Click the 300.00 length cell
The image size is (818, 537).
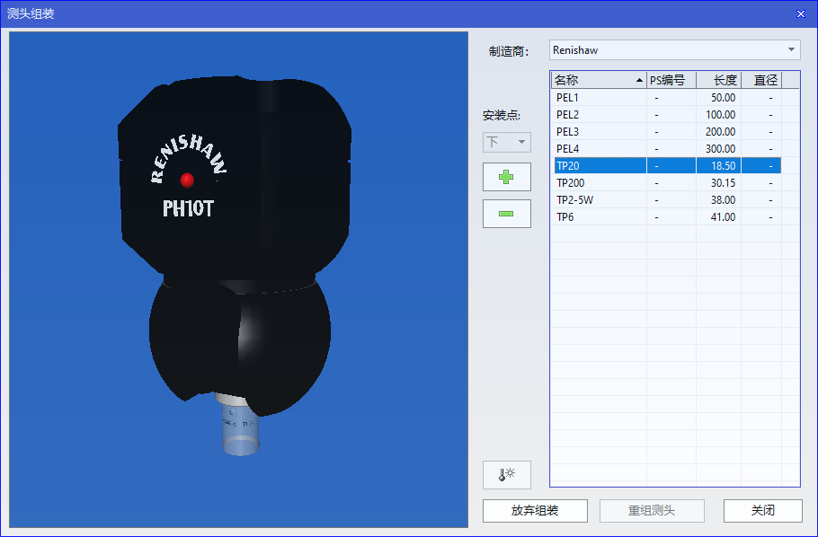pos(718,148)
